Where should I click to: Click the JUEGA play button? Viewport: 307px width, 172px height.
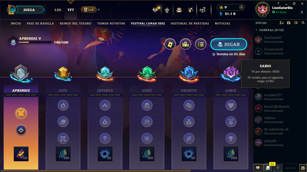[29, 10]
